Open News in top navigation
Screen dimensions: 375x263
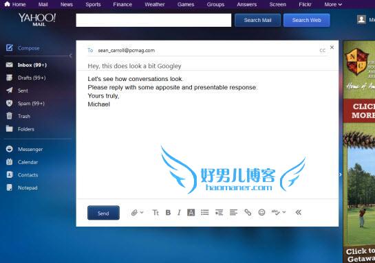click(67, 5)
